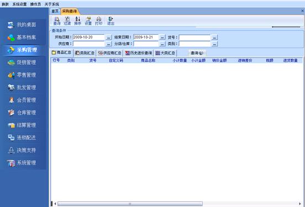Open 批发管理 in the sidebar

click(22, 87)
